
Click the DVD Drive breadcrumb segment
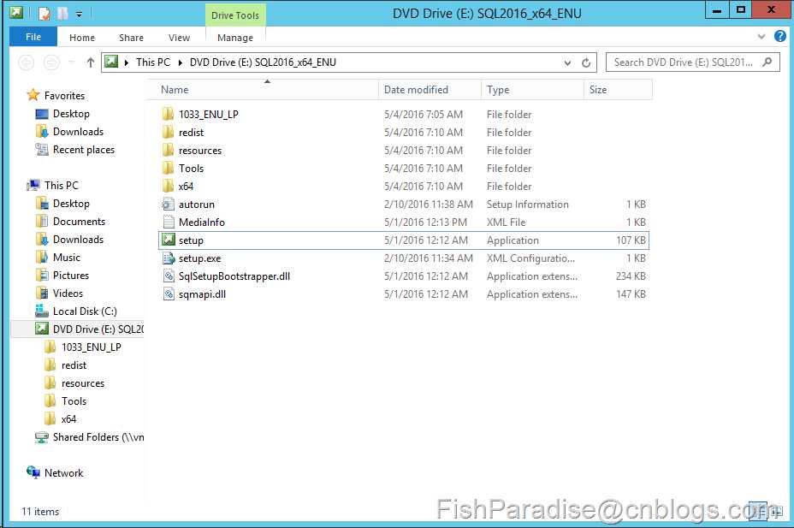(x=263, y=62)
